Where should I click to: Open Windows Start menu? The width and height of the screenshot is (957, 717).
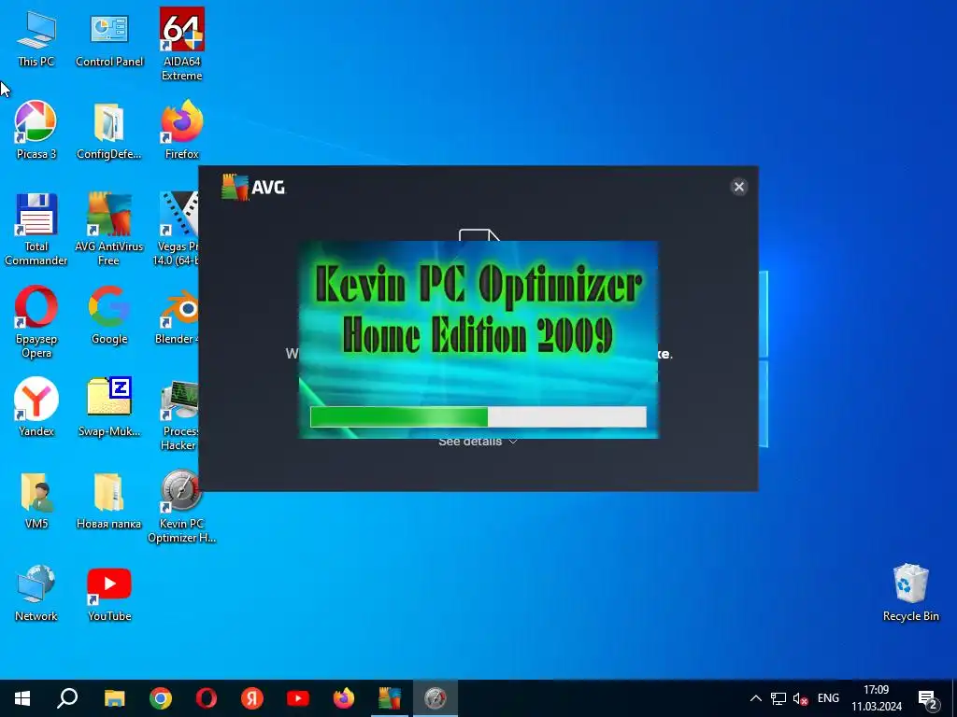(x=22, y=698)
